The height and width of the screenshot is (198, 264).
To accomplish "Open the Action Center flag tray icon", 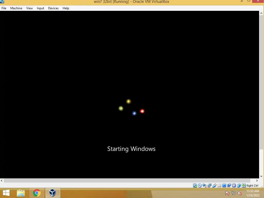I will coord(227,193).
